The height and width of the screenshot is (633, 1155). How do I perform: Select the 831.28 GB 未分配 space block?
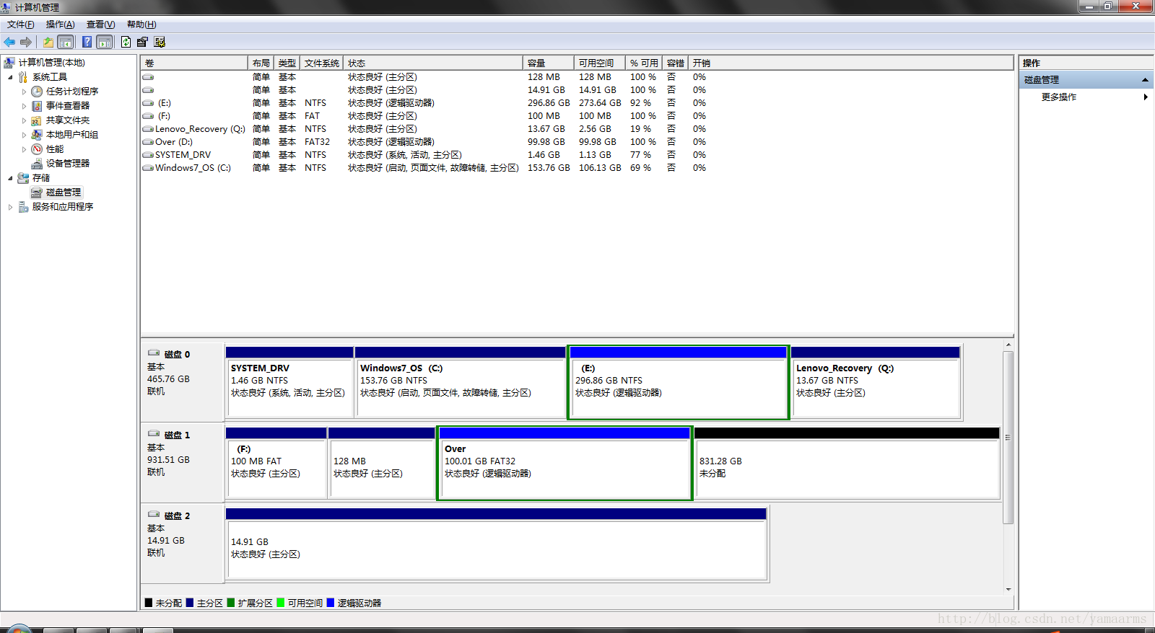tap(847, 463)
